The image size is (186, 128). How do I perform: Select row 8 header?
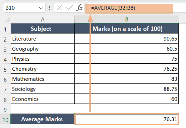5,99
